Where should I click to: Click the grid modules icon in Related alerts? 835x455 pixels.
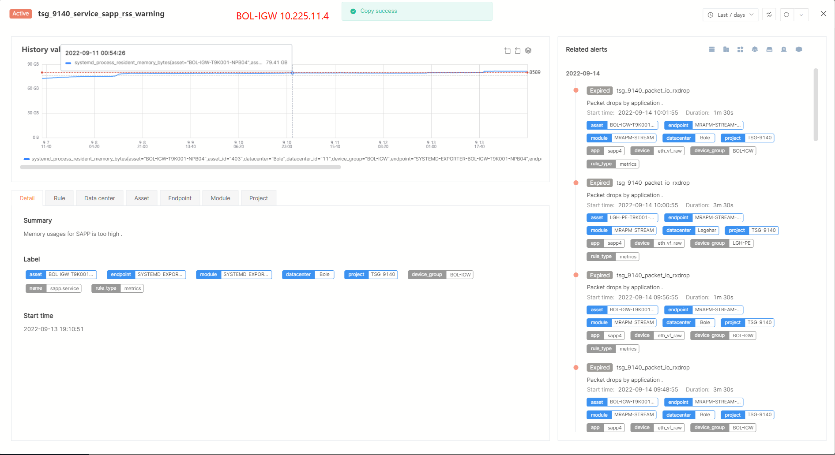coord(740,49)
